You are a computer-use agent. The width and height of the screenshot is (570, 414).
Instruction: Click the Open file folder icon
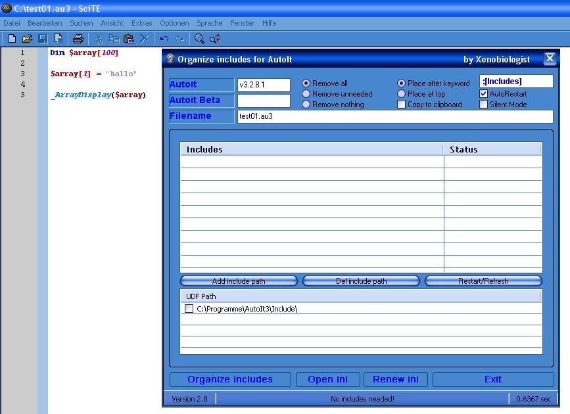[x=27, y=39]
